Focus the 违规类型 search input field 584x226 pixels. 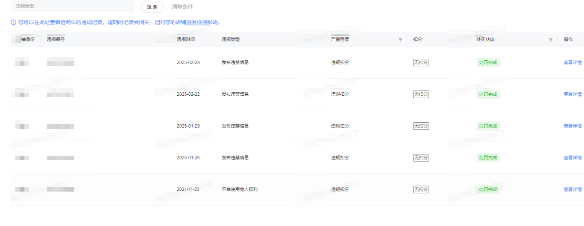[x=73, y=6]
